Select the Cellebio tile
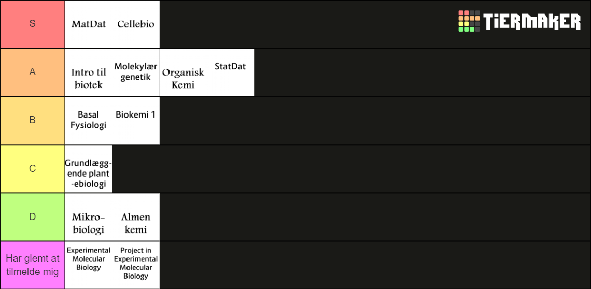The height and width of the screenshot is (289, 591). (x=136, y=24)
